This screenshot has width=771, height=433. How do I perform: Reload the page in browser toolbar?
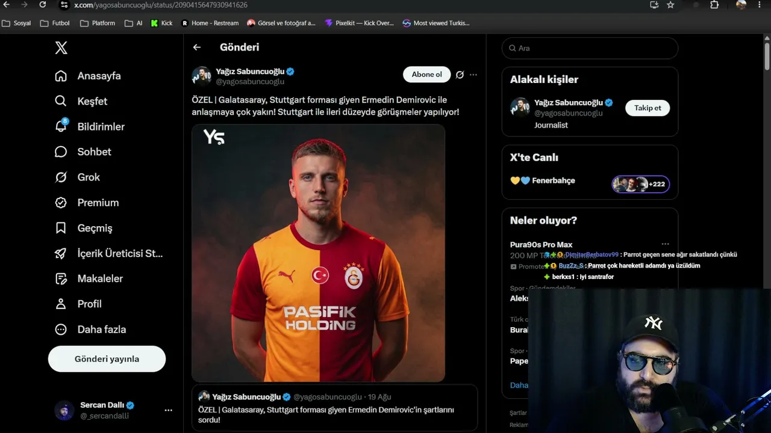[x=43, y=5]
